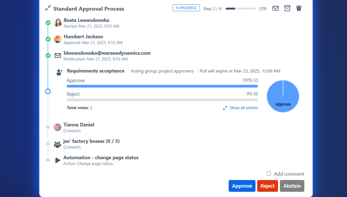Screen dimensions: 347x197
Task: Expand poll with Show all entries
Action: click(x=241, y=108)
